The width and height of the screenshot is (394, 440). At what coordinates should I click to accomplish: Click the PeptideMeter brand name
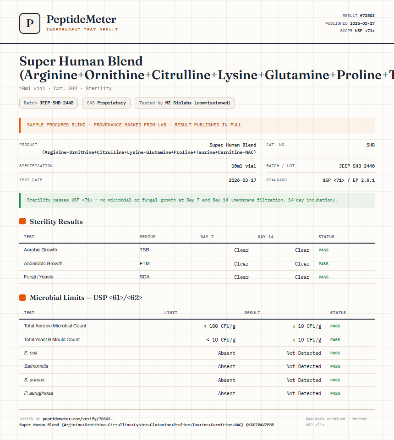[x=81, y=19]
